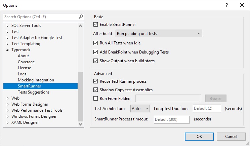This screenshot has height=146, width=250.
Task: Toggle Shadow Copy test Assemblies checkbox
Action: [96, 90]
